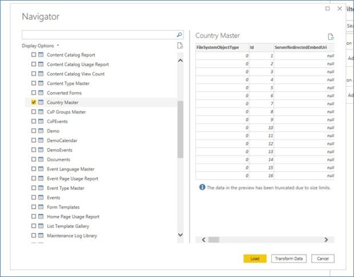The height and width of the screenshot is (277, 354).
Task: Click the refresh icon below the search box
Action: 180,46
